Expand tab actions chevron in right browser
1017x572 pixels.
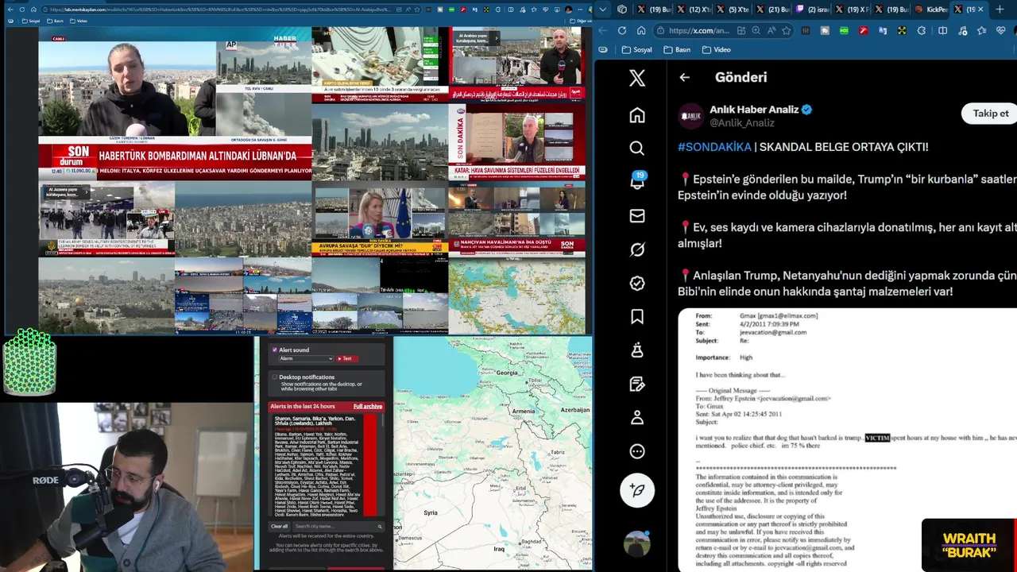603,10
